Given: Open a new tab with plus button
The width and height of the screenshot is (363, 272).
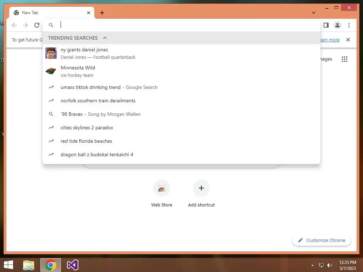Looking at the screenshot, I should pos(102,13).
